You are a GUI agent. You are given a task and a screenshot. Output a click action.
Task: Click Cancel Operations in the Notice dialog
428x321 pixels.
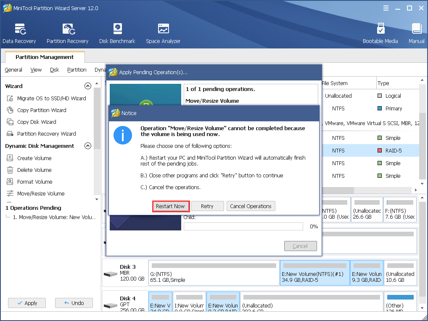[251, 206]
